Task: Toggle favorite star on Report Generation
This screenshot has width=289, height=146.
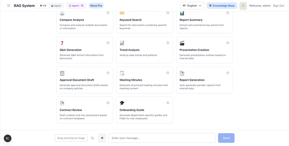Action: (228, 73)
